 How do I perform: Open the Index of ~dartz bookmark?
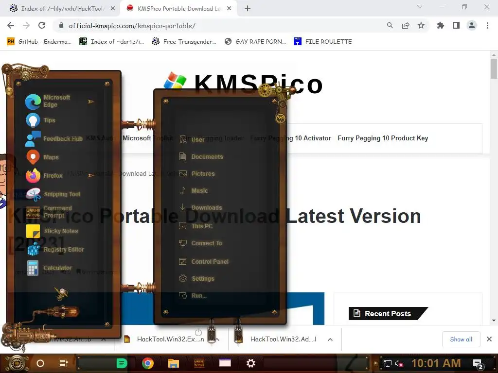click(111, 42)
